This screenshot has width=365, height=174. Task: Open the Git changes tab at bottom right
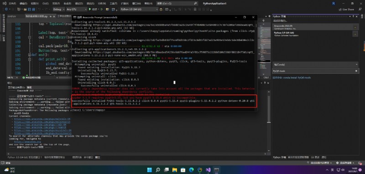315,157
